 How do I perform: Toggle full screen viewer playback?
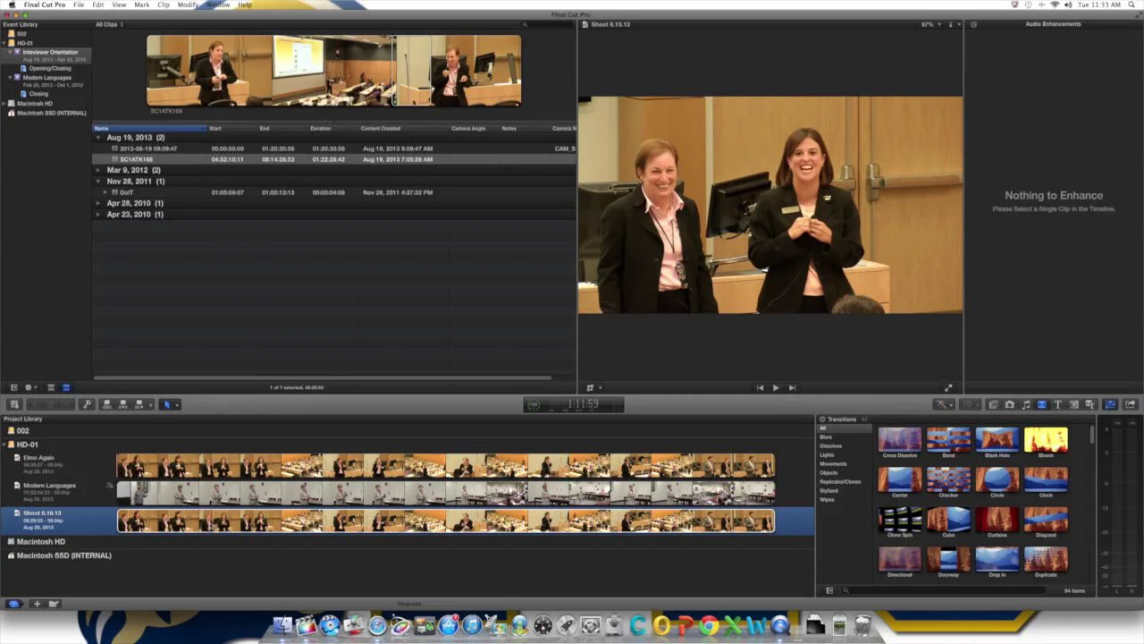tap(948, 388)
